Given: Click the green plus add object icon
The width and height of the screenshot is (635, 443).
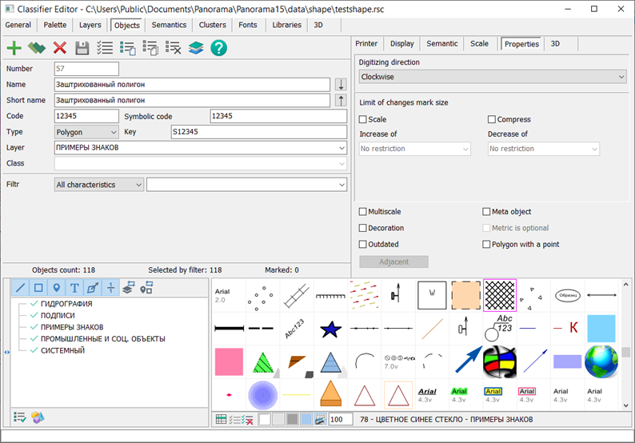Looking at the screenshot, I should 14,48.
